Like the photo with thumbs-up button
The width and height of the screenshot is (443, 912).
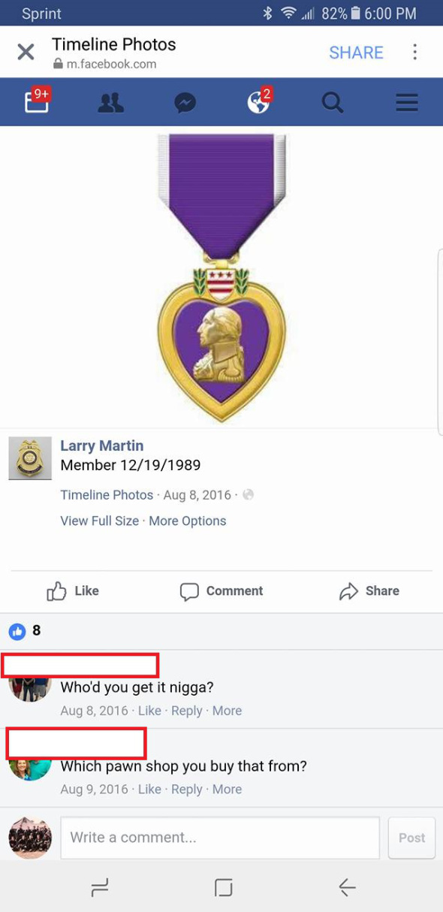coord(73,591)
